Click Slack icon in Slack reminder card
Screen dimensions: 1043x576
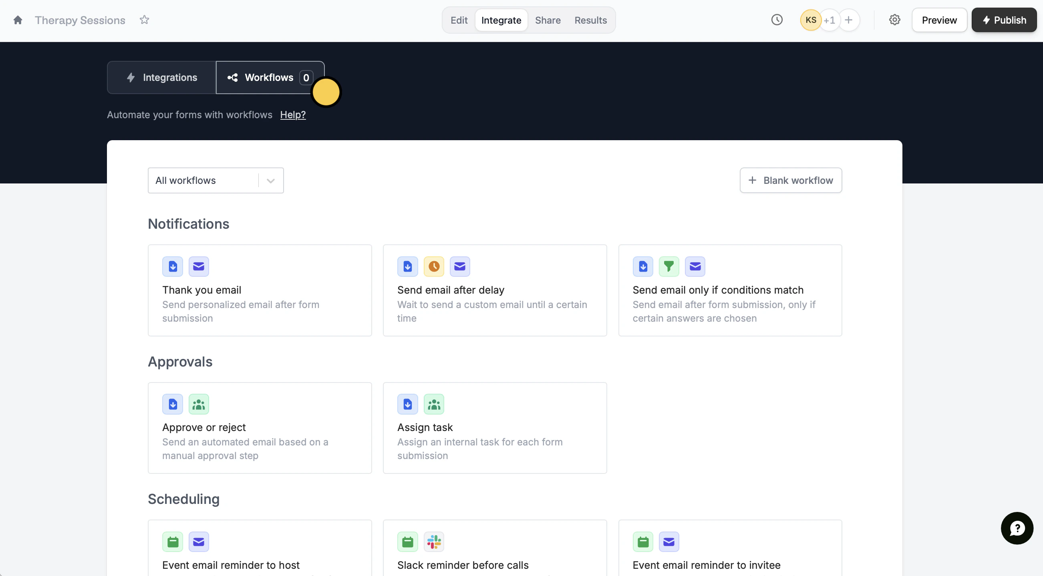click(x=434, y=542)
